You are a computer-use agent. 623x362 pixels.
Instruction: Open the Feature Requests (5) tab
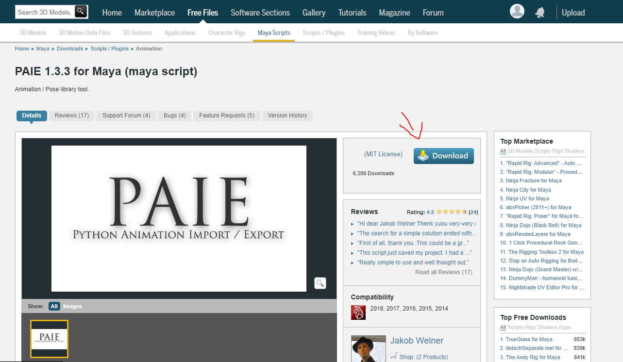click(x=227, y=115)
